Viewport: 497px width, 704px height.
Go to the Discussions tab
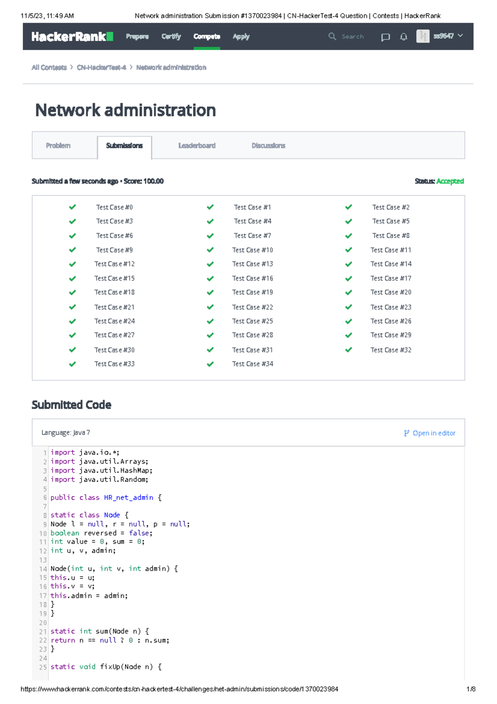point(268,146)
